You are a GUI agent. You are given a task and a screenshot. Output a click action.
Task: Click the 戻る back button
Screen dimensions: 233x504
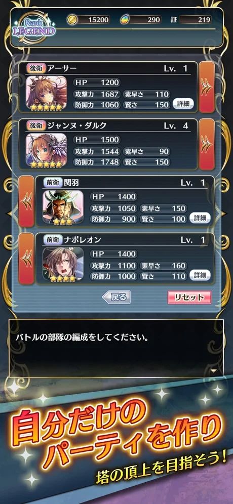tap(116, 298)
